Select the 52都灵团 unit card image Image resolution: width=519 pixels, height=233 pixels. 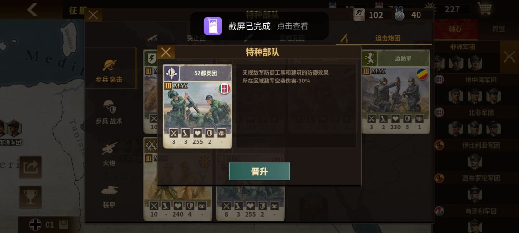[x=198, y=106]
